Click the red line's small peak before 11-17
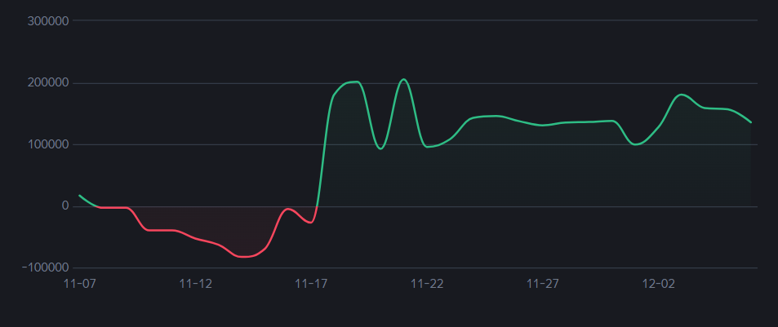Viewport: 778px width, 327px height. (x=287, y=210)
